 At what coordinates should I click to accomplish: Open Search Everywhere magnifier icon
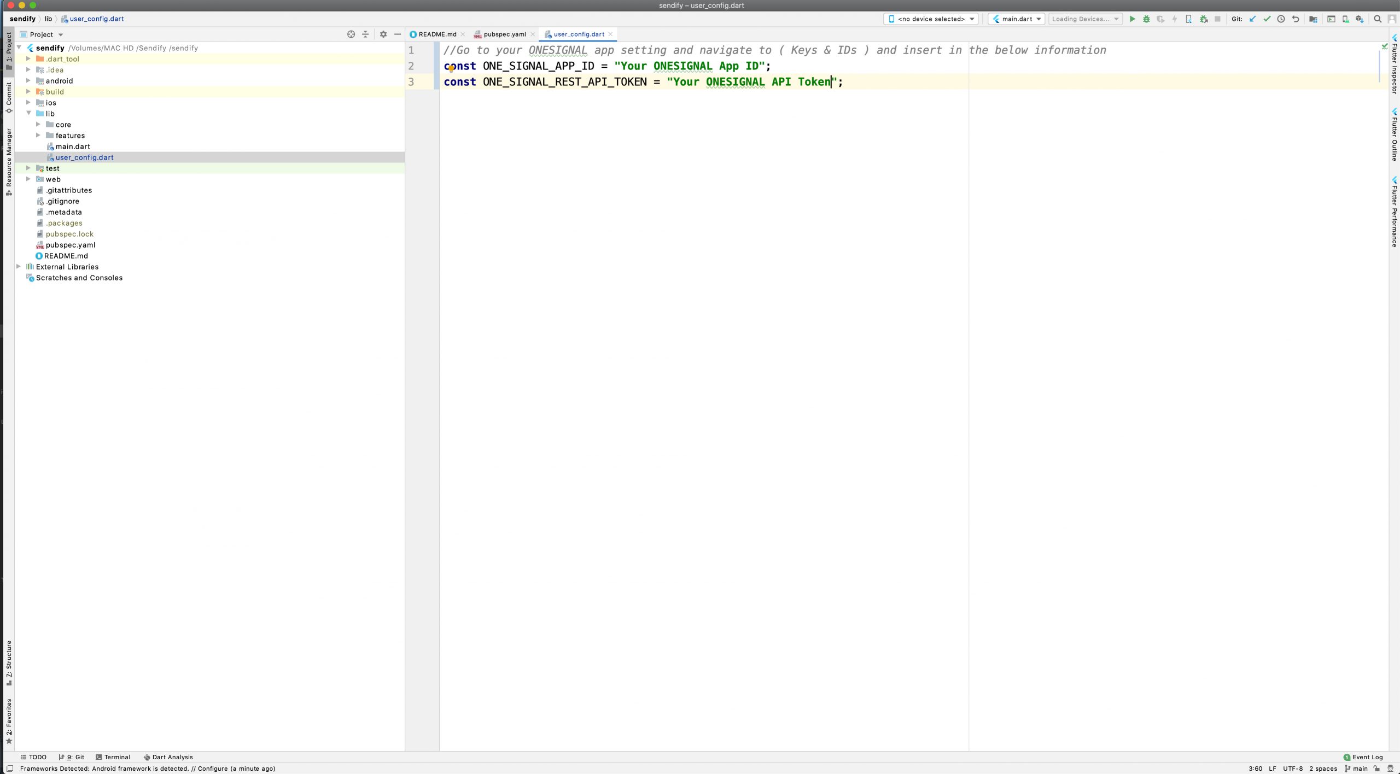point(1378,19)
